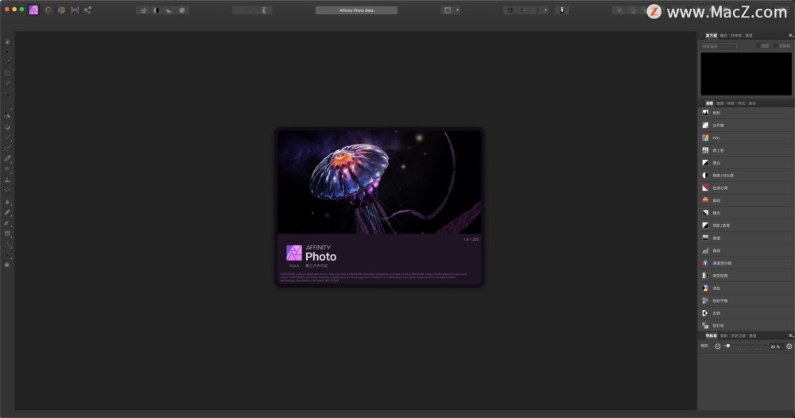Click the zoom in plus button
The image size is (795, 418).
tap(789, 346)
